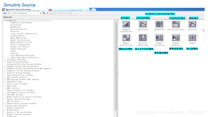Click the pin library browser icon
Screen dimensions: 208x117
click(66, 13)
